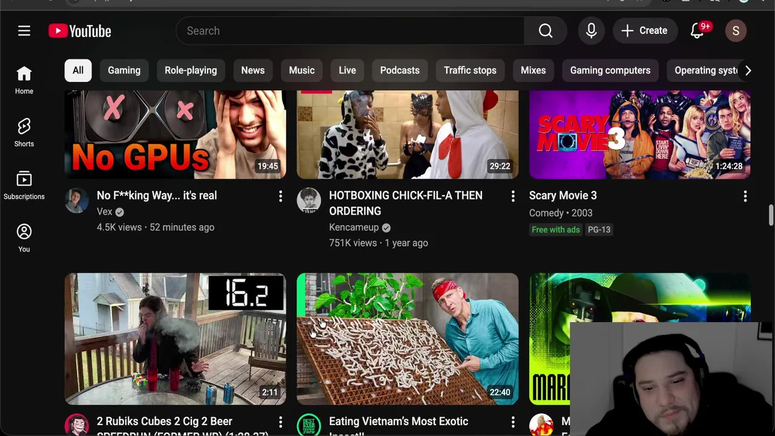Select the News filter chip

coord(253,70)
